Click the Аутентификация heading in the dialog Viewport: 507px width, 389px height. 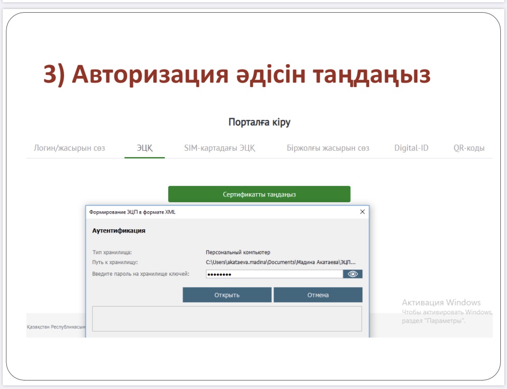119,231
